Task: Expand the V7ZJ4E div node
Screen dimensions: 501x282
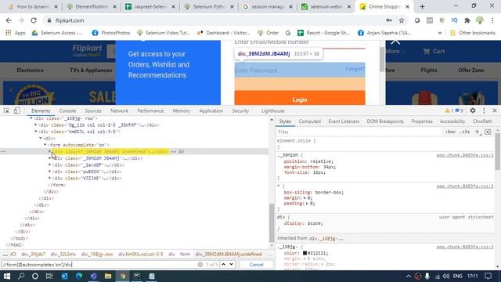Action: 49,179
